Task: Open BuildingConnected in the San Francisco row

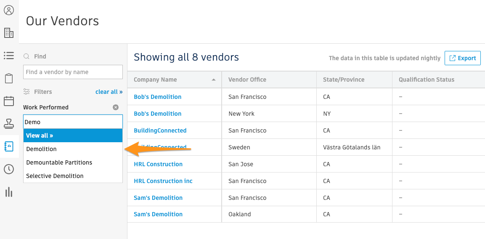Action: coord(160,130)
